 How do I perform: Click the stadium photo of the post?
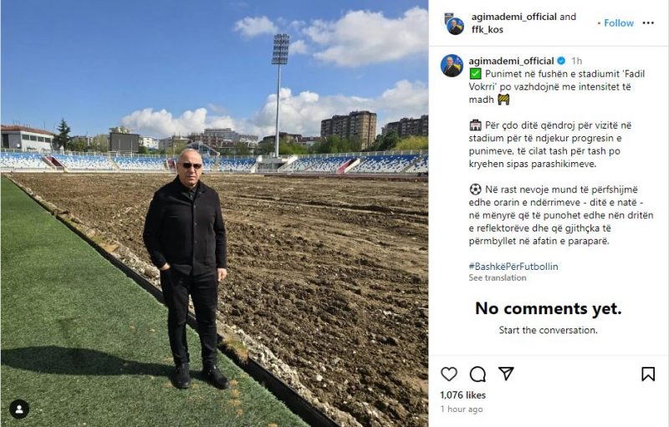click(215, 214)
